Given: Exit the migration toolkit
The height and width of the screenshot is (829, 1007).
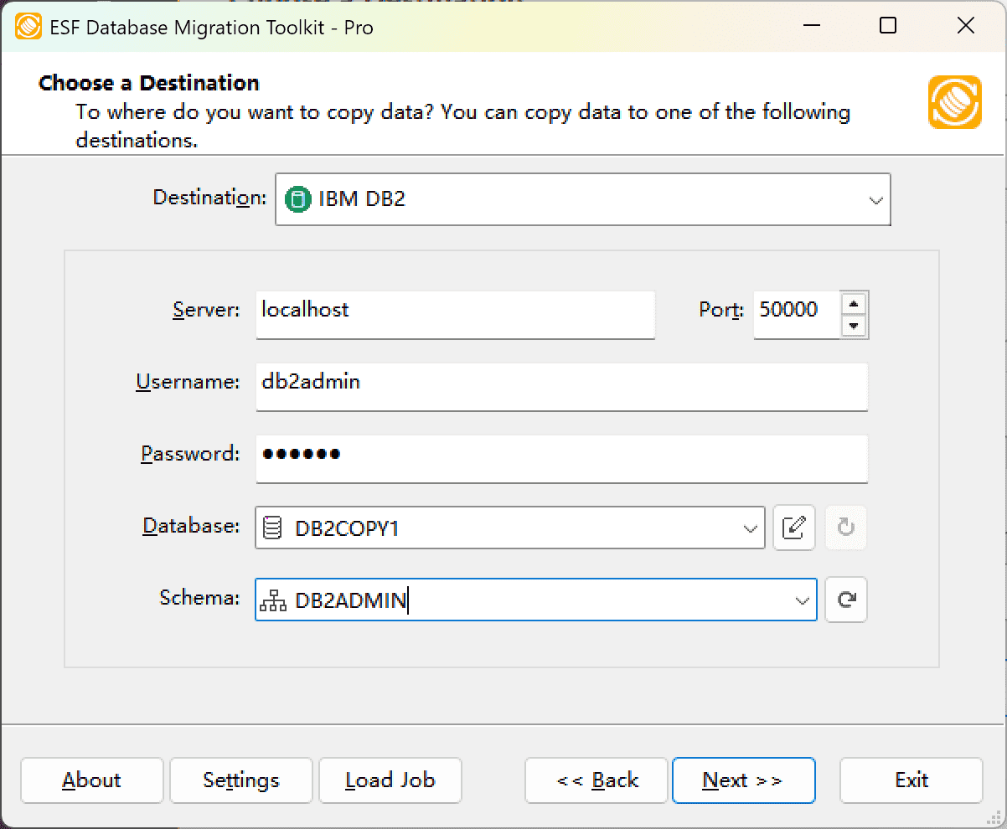Looking at the screenshot, I should point(911,780).
